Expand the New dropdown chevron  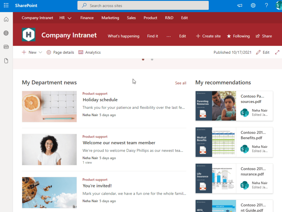pos(40,52)
